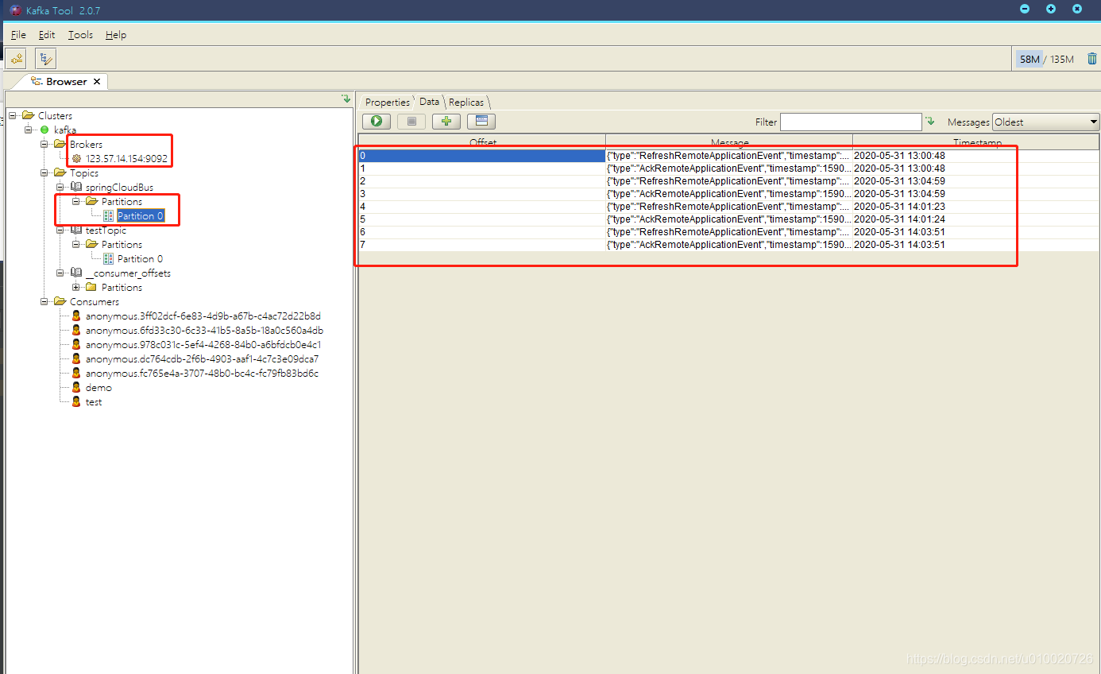Open the Messages dropdown showing Oldest
This screenshot has width=1101, height=674.
pos(1045,122)
